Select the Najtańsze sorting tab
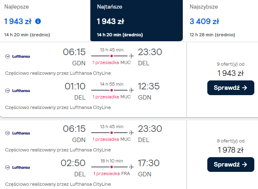 [x=136, y=20]
